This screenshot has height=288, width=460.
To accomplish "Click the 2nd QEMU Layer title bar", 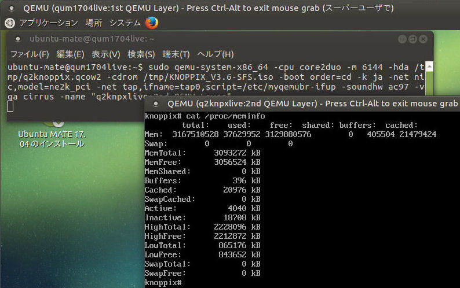I will [302, 104].
